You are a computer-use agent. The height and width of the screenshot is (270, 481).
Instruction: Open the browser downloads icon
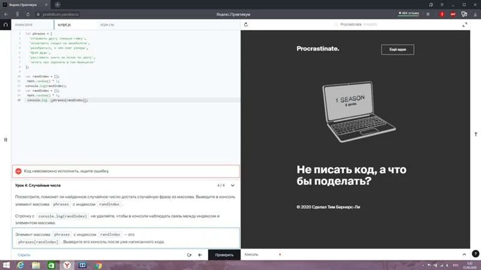[475, 14]
